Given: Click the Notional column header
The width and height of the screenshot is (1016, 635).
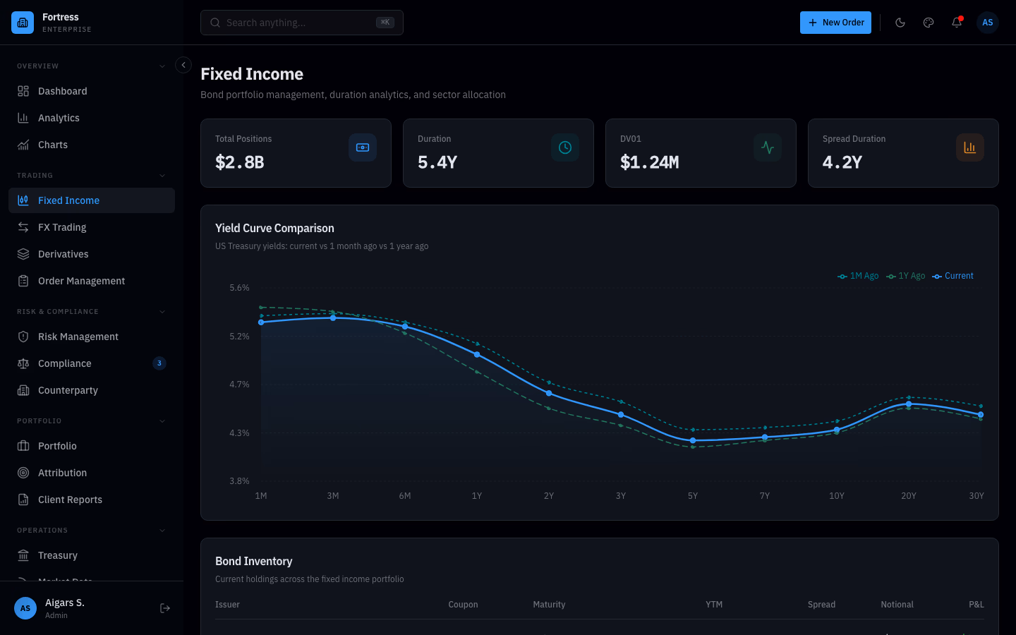Looking at the screenshot, I should coord(897,605).
